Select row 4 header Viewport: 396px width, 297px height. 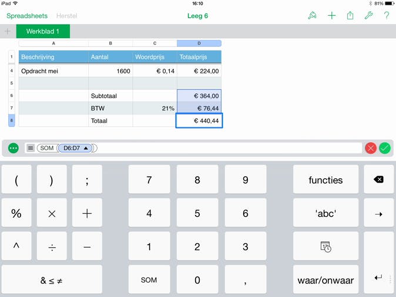(12, 70)
